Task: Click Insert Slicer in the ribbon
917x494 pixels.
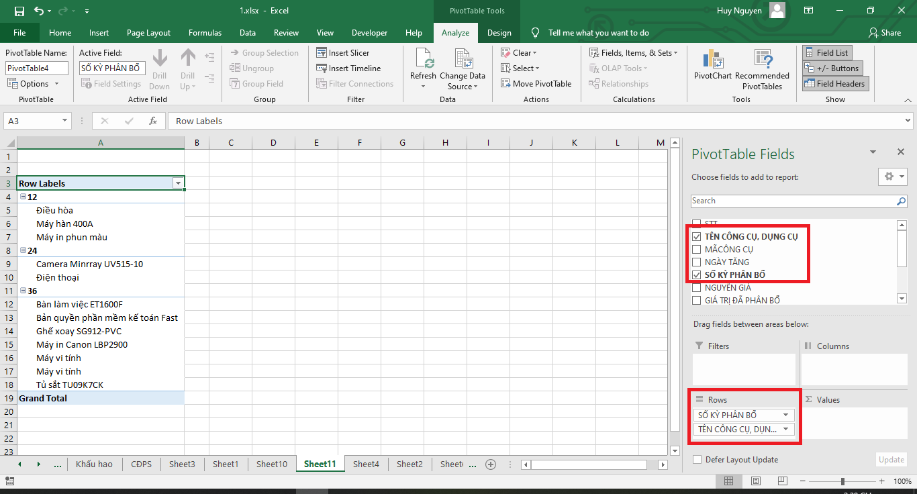Action: click(x=343, y=53)
